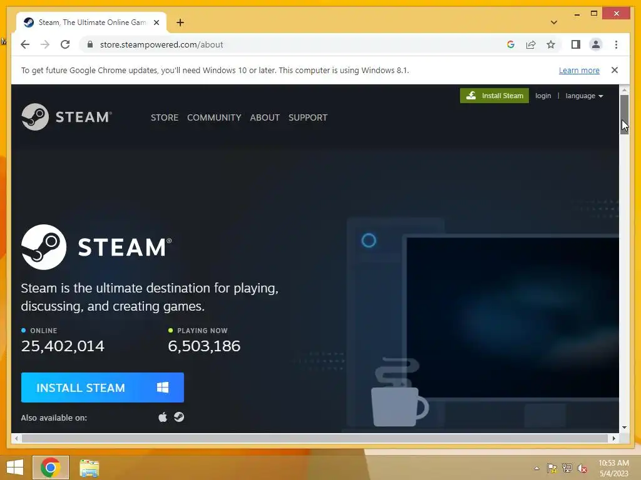The width and height of the screenshot is (641, 480).
Task: Click the green Install Steam header button
Action: coord(495,96)
